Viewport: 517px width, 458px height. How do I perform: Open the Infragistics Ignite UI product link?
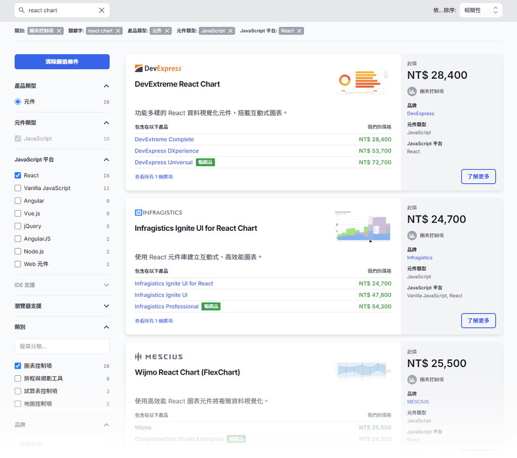click(x=161, y=295)
